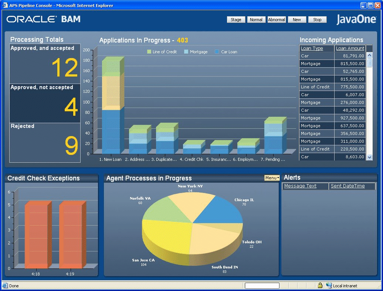Sort by Loan Amount column header
Image resolution: width=383 pixels, height=291 pixels.
(x=350, y=48)
